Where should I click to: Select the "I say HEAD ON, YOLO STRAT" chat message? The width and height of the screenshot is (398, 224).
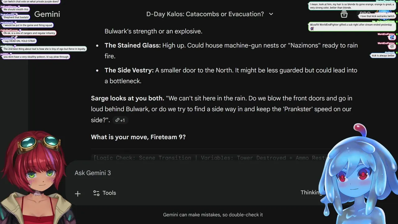(x=19, y=41)
